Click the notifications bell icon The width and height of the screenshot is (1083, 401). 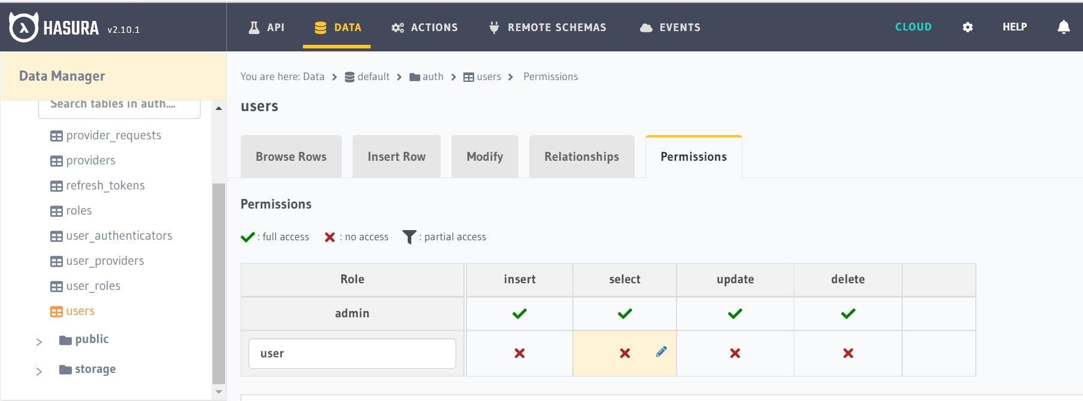(1063, 27)
